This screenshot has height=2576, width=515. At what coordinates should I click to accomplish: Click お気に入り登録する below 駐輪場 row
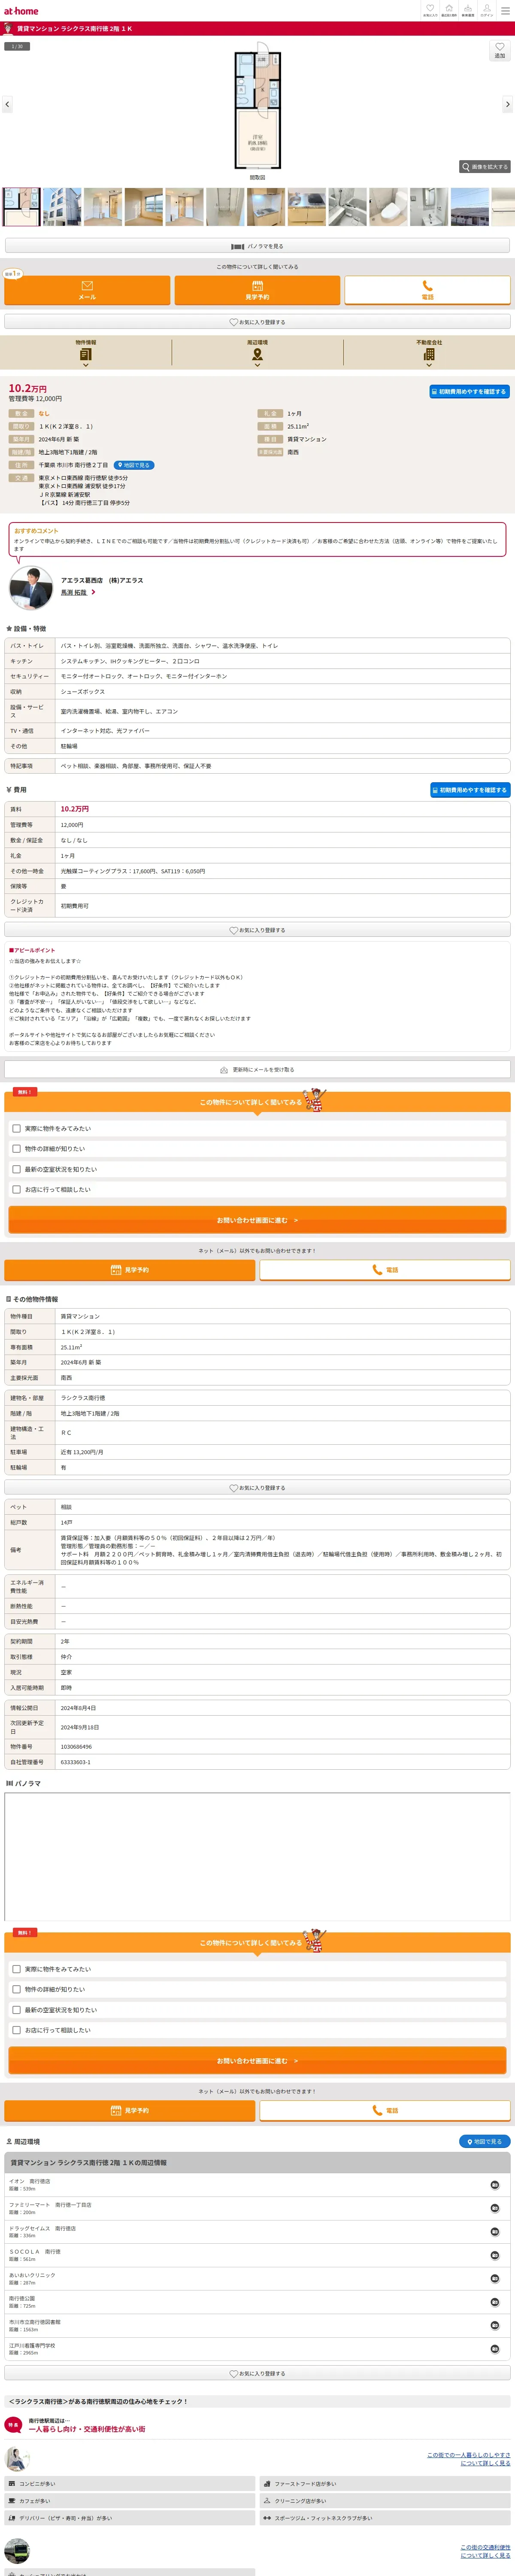pos(257,1488)
